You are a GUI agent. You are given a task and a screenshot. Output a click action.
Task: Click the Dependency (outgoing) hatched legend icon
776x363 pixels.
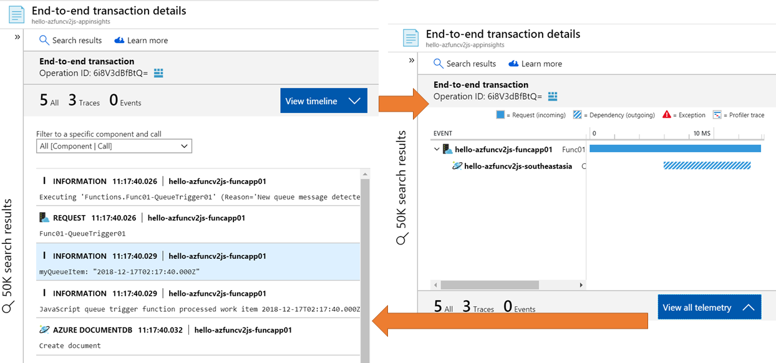coord(577,115)
